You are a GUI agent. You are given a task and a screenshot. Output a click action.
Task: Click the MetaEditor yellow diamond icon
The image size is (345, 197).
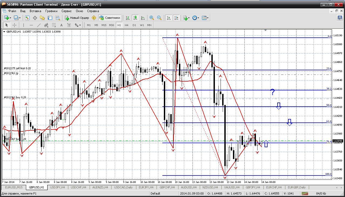94,18
